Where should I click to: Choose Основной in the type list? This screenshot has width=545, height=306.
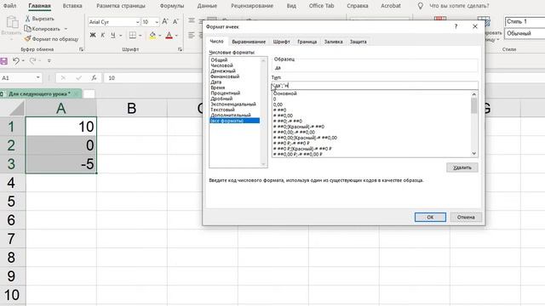pos(285,93)
